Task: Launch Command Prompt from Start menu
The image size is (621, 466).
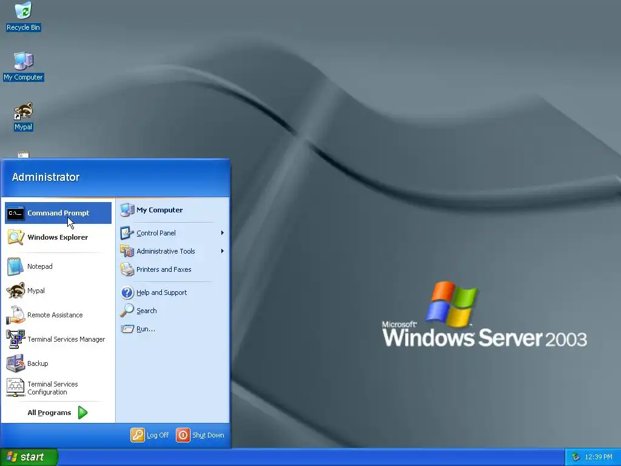Action: click(58, 213)
